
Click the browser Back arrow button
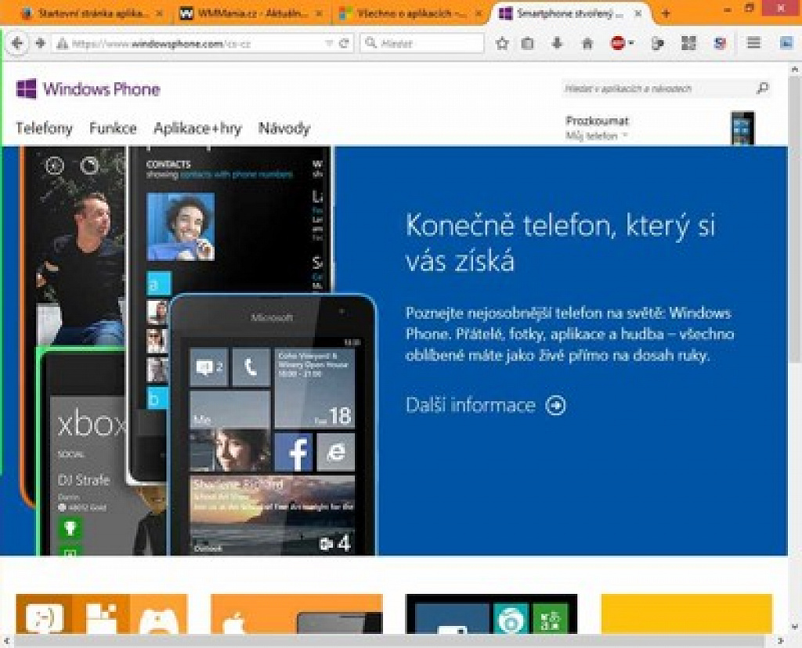[17, 44]
